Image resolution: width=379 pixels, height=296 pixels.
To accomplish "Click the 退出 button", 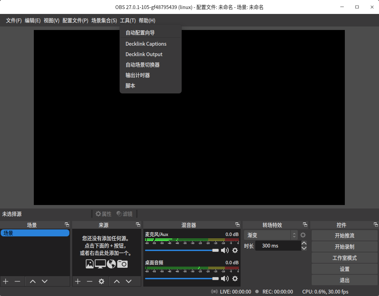I will point(344,280).
